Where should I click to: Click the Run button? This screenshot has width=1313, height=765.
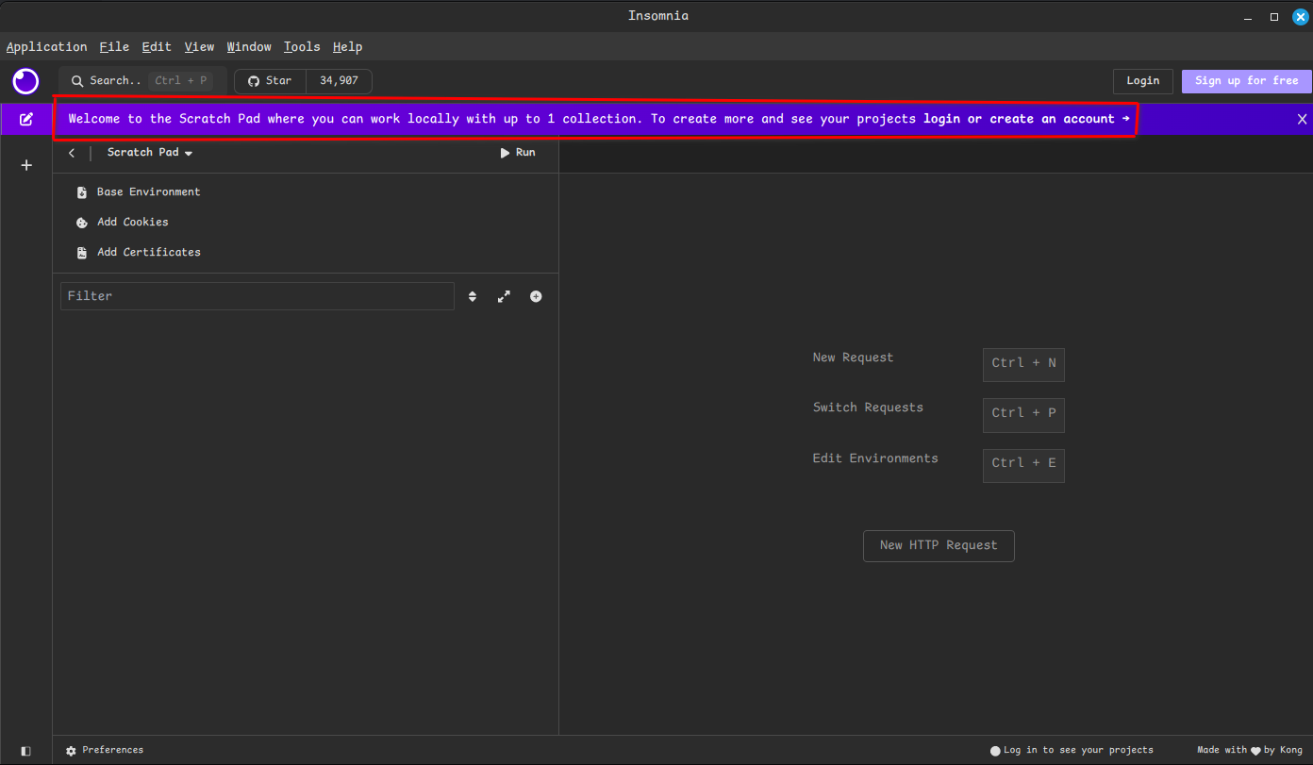(518, 153)
